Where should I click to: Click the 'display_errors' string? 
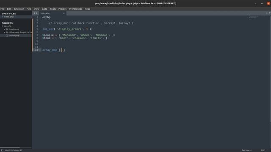70,29
